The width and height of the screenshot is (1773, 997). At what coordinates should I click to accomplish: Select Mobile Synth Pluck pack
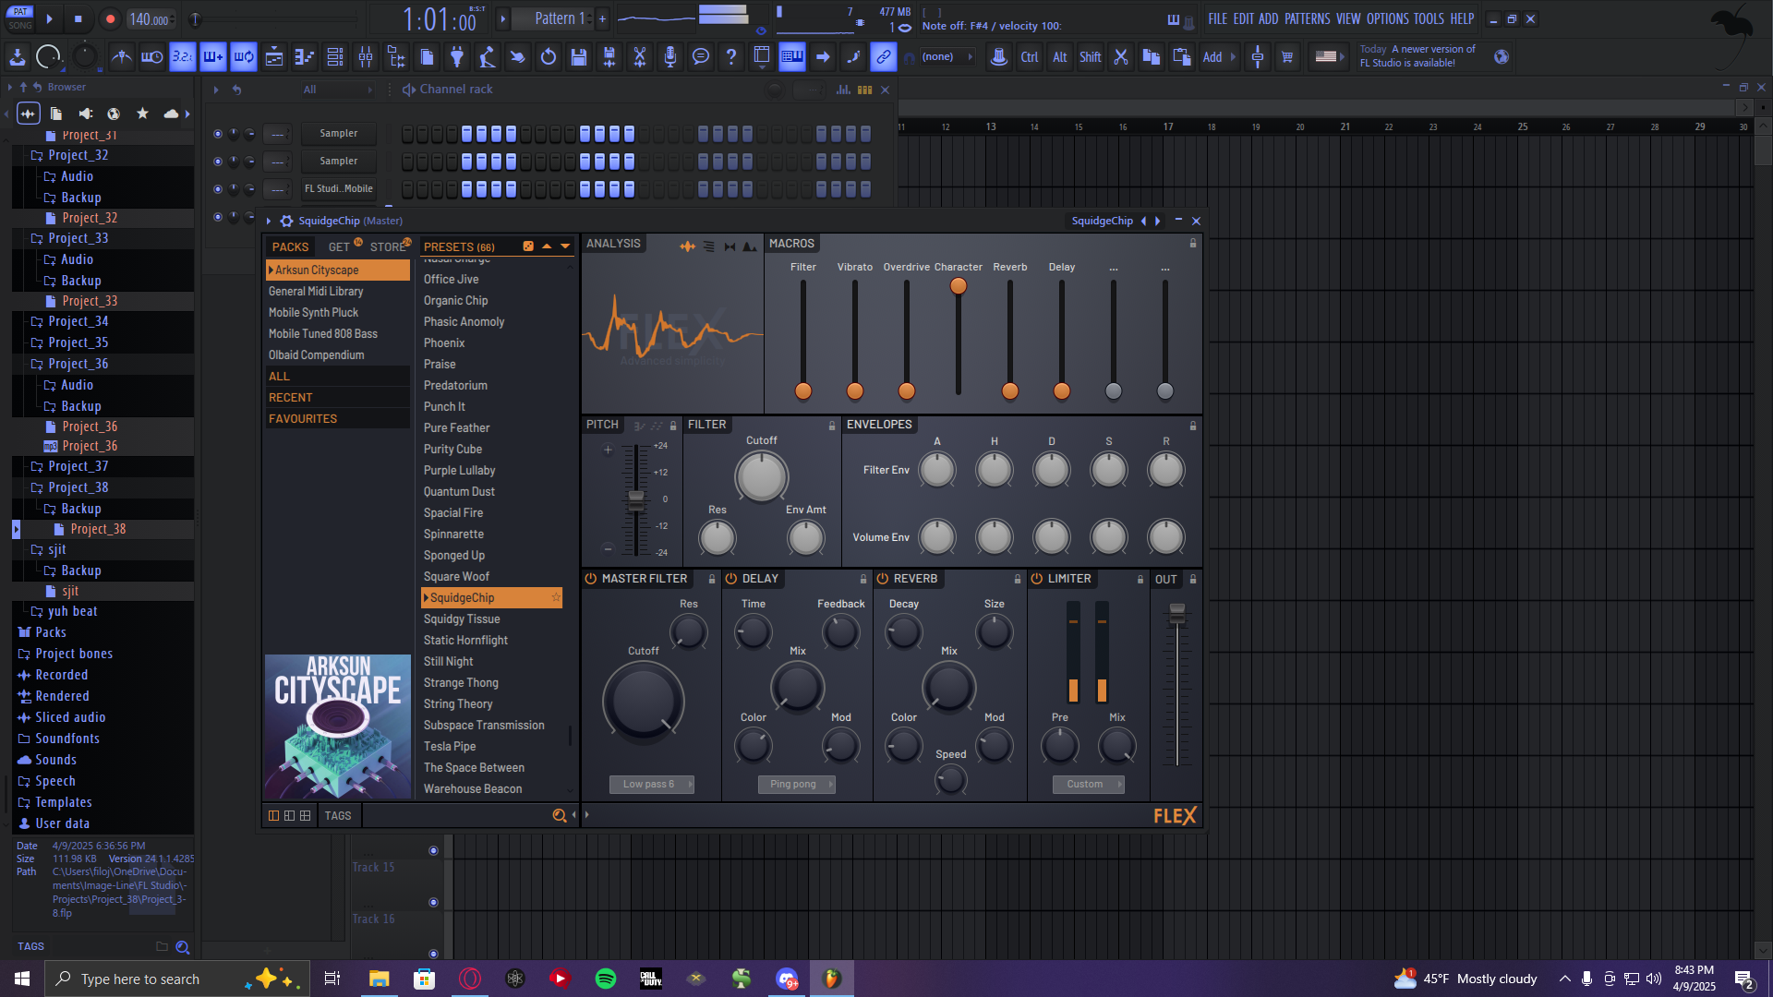point(313,312)
